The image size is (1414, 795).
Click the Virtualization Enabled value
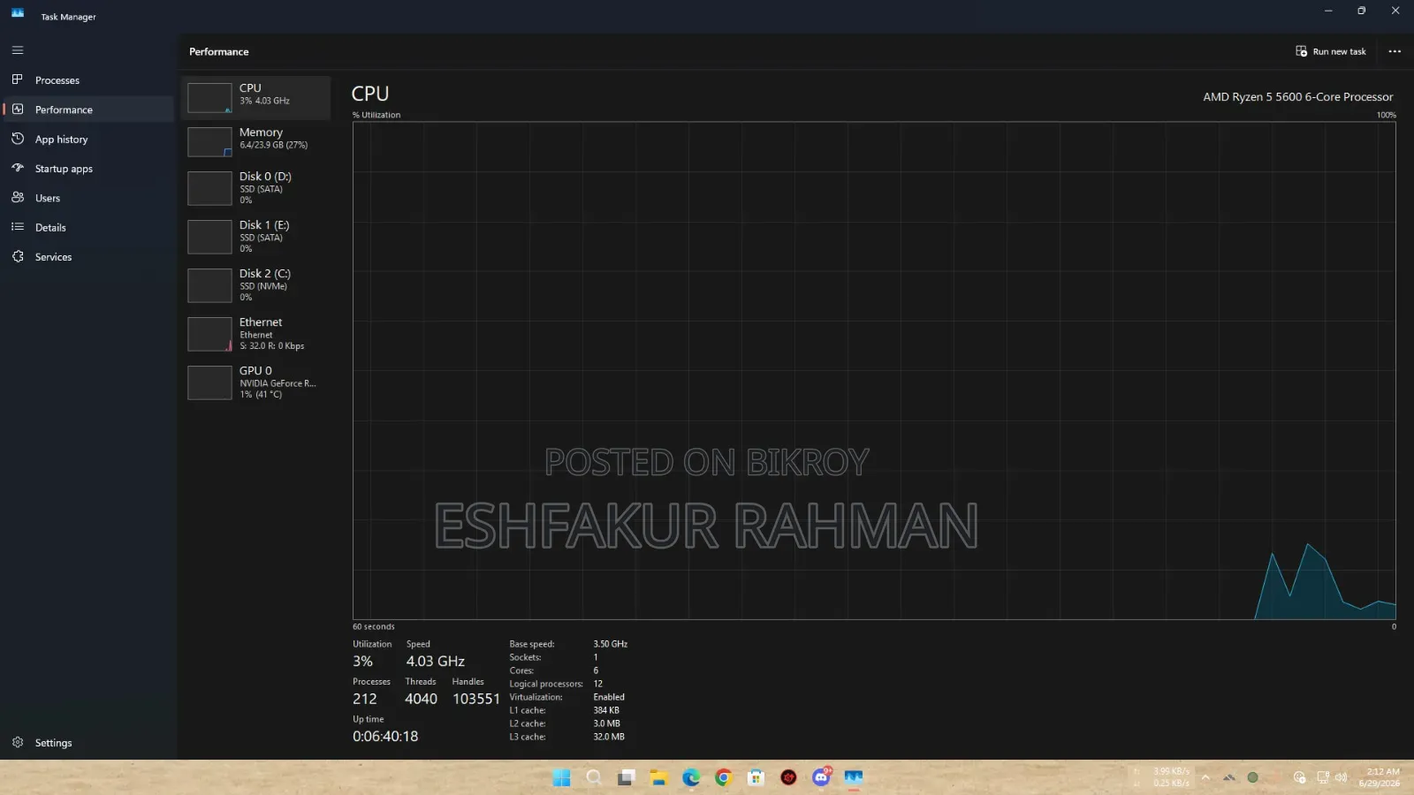coord(609,697)
